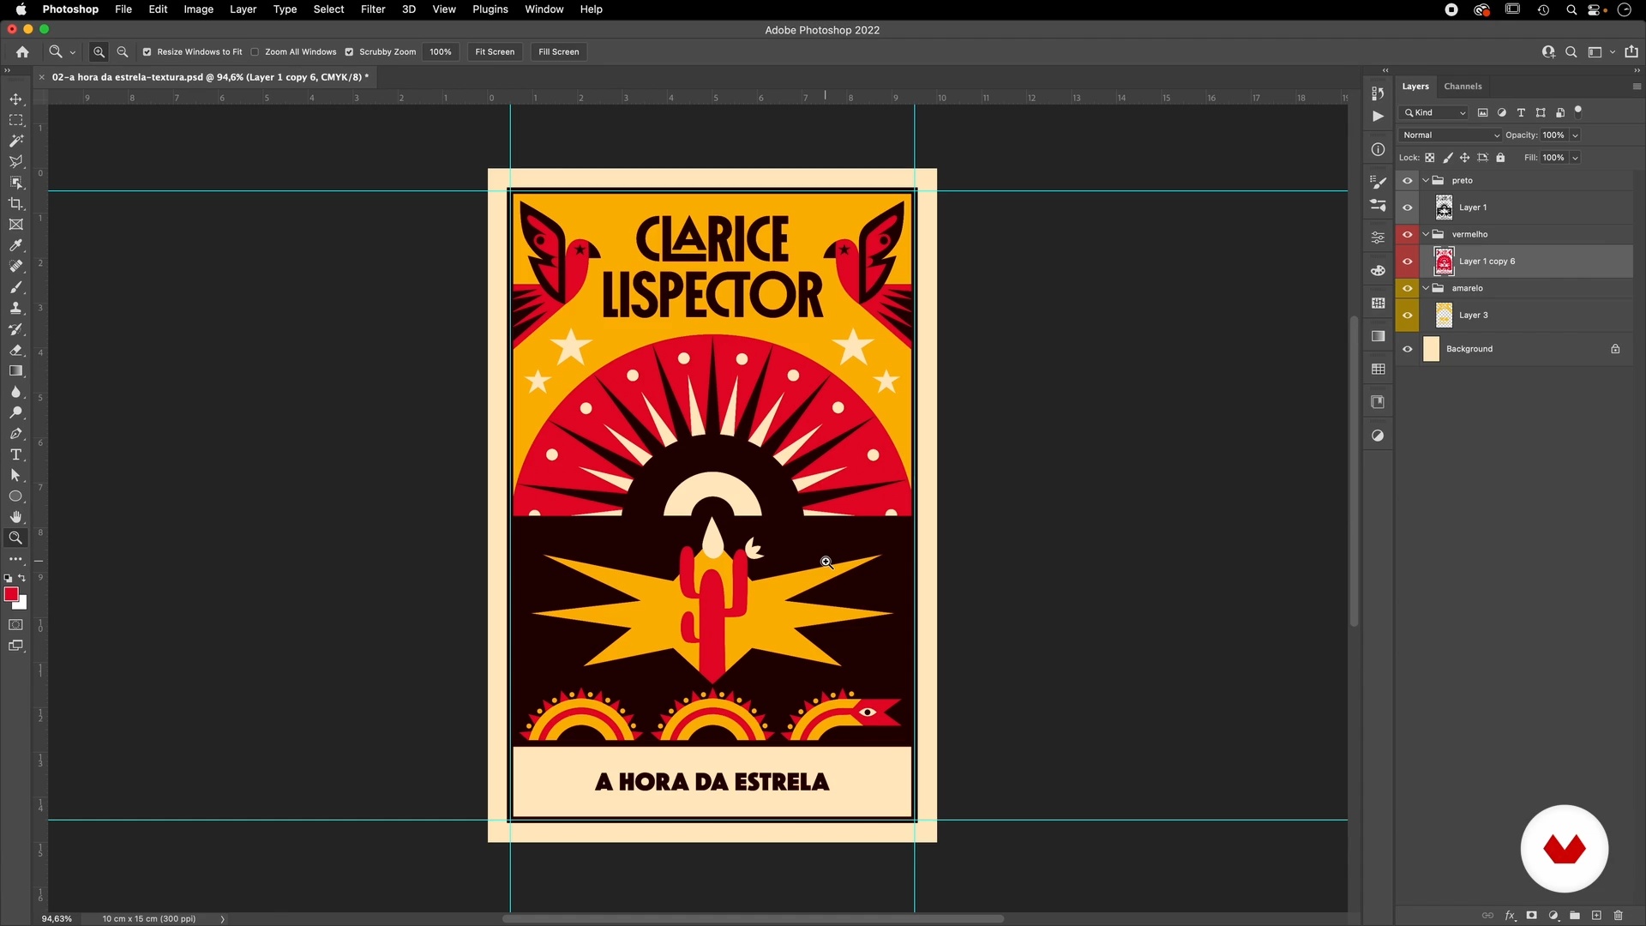Select the Move tool

click(x=15, y=99)
